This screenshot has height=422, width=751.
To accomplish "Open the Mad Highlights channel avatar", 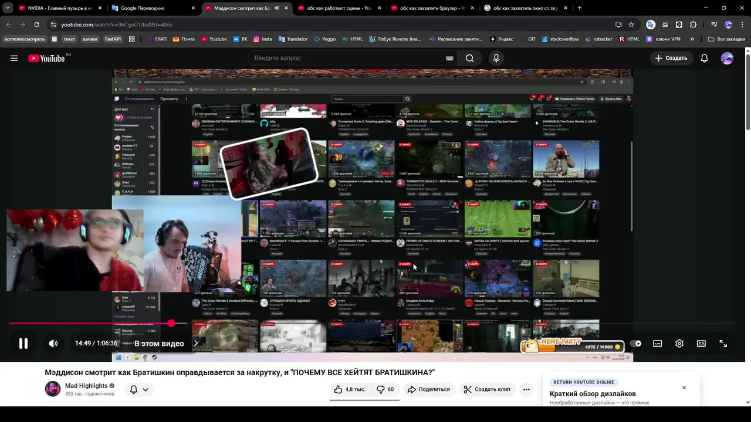I will click(53, 389).
